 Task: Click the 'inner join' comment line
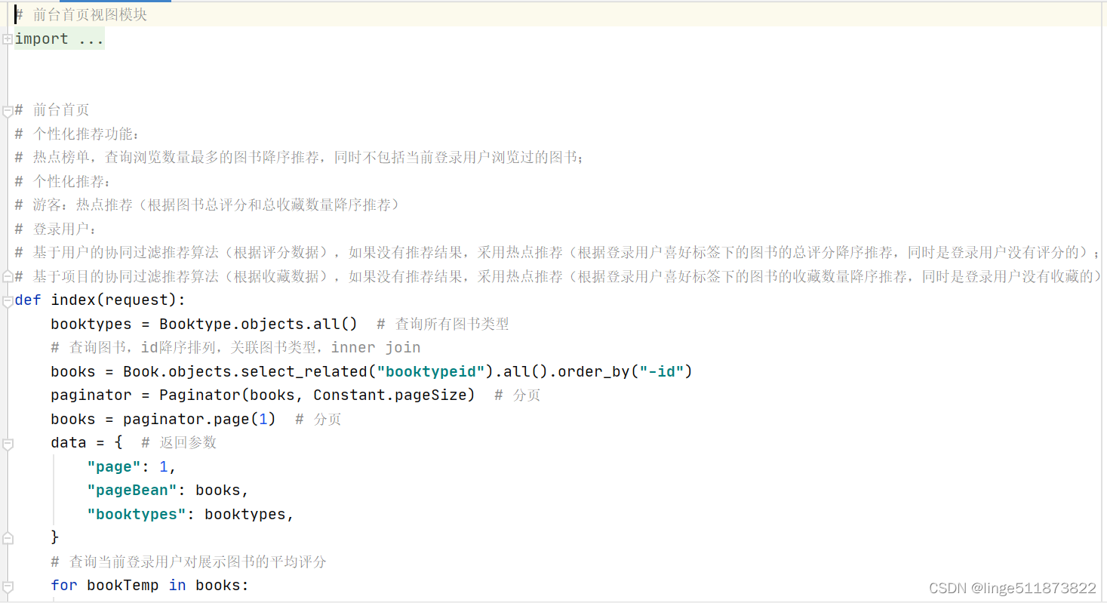pos(235,347)
